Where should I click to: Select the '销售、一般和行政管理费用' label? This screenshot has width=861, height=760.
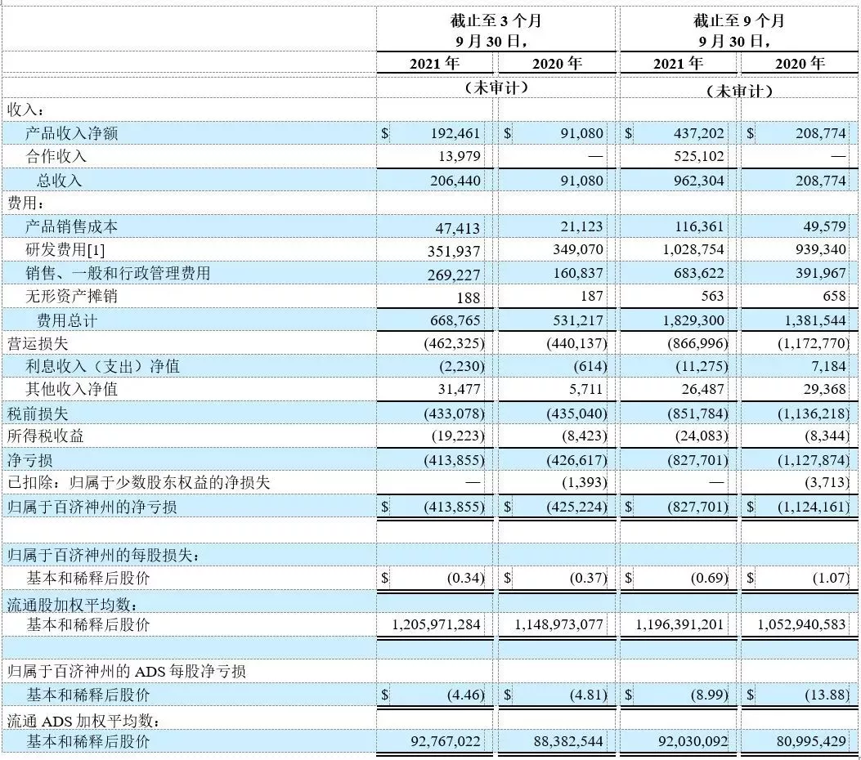coord(118,273)
